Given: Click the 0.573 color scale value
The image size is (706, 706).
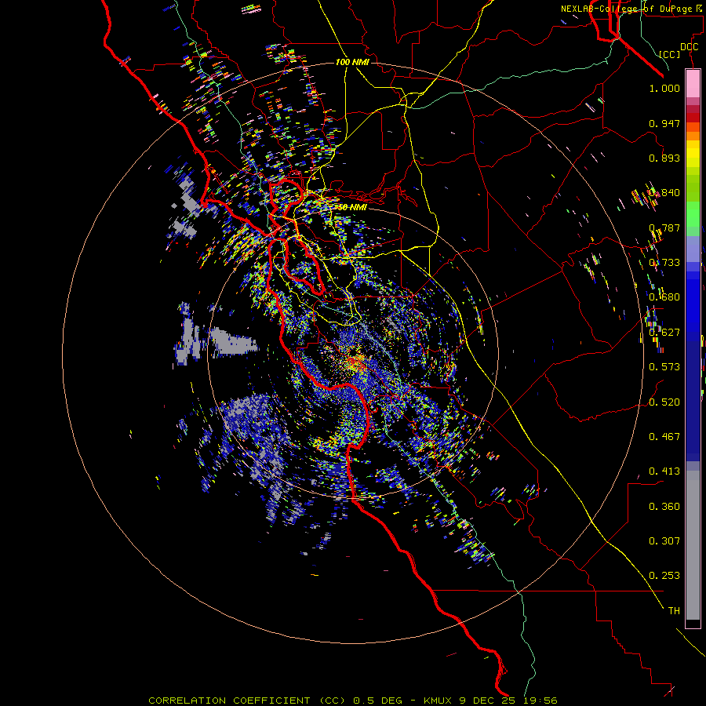Looking at the screenshot, I should pos(664,367).
